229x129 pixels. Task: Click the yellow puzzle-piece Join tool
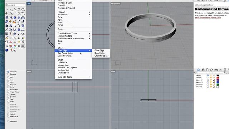(11, 22)
